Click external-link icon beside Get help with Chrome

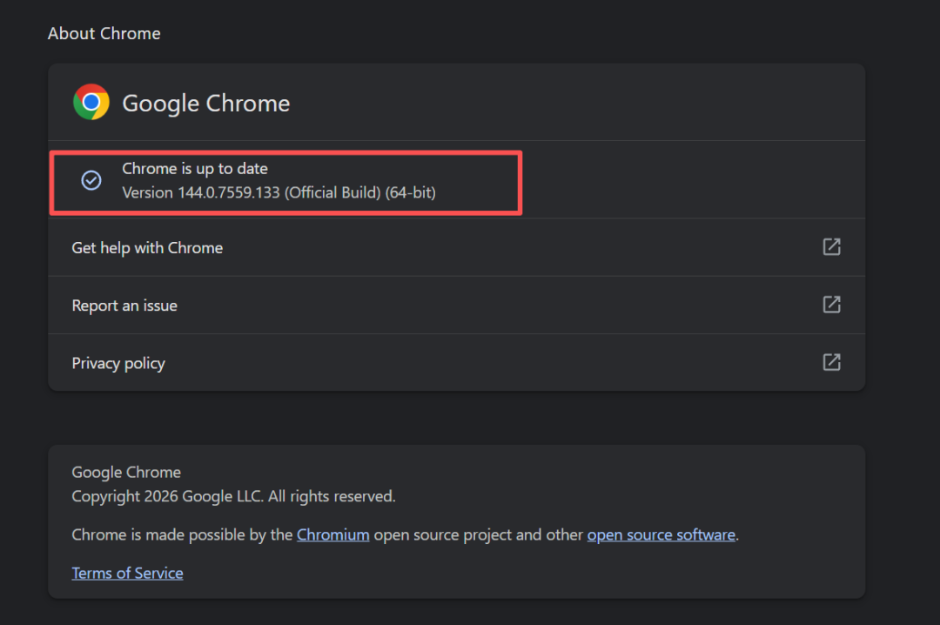point(831,247)
